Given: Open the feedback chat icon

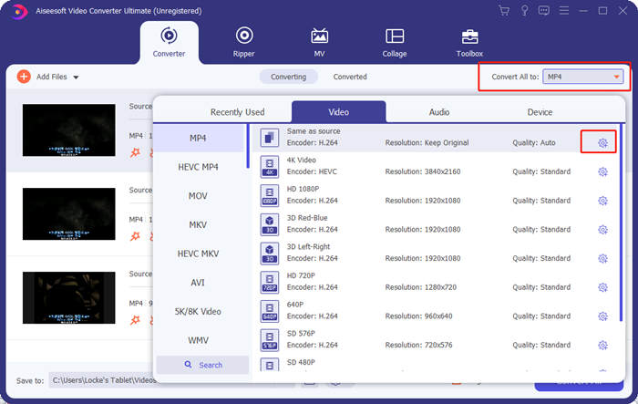Looking at the screenshot, I should coord(543,11).
